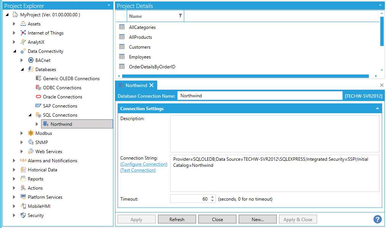Open the Name column filter
The image size is (386, 228).
click(x=180, y=16)
